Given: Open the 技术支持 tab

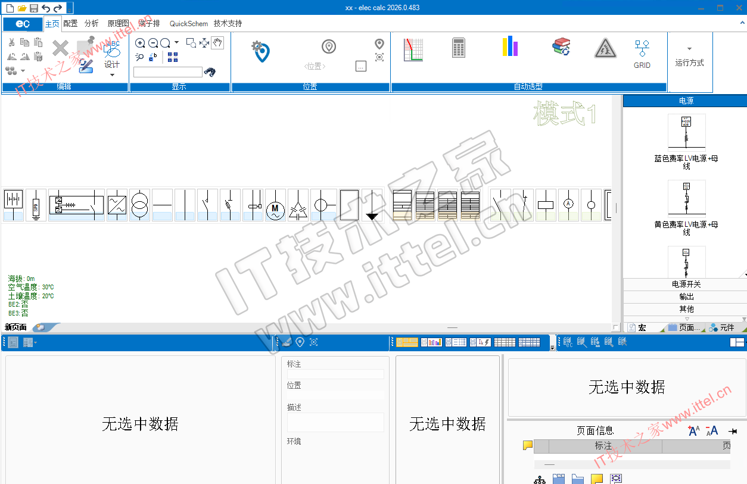Looking at the screenshot, I should (x=228, y=24).
